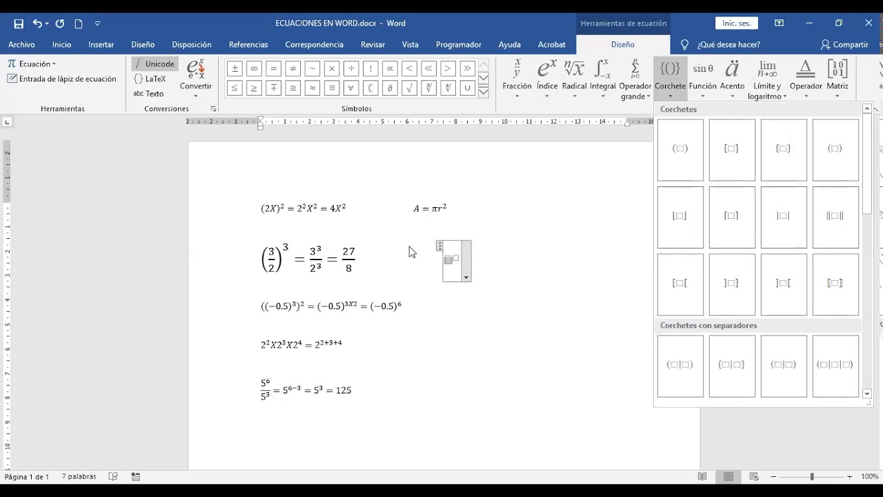This screenshot has width=883, height=497.
Task: Switch equation format to Unicode
Action: (x=154, y=64)
